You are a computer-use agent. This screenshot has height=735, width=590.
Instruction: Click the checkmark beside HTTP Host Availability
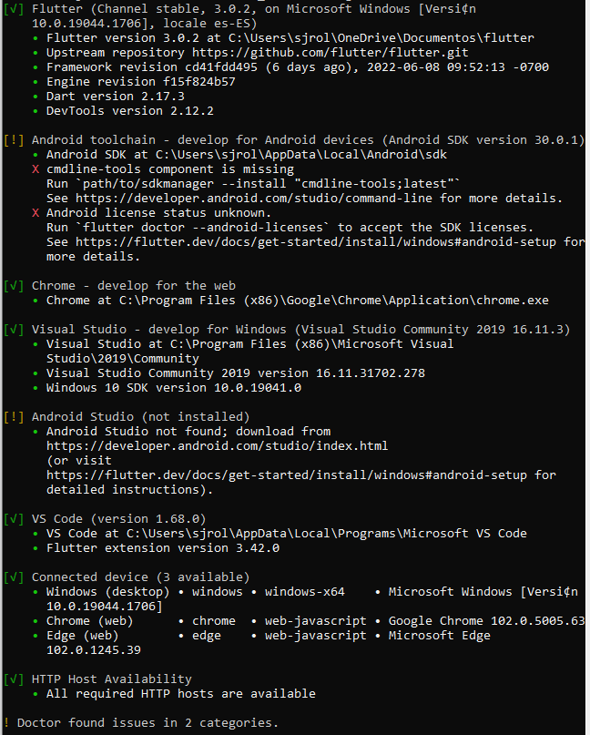click(x=13, y=679)
